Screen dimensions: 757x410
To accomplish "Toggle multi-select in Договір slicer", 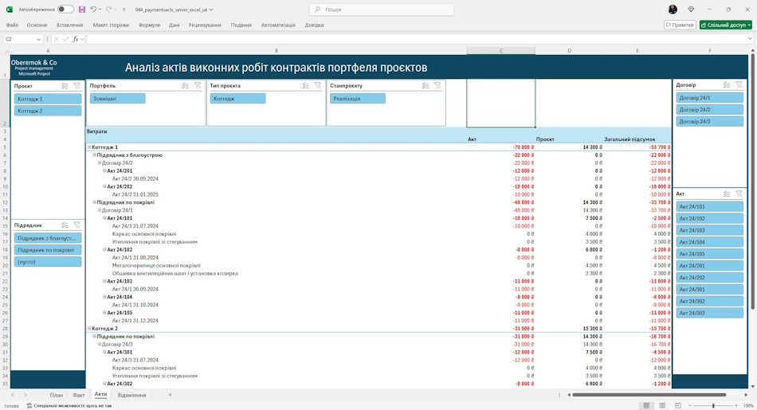I will (727, 84).
